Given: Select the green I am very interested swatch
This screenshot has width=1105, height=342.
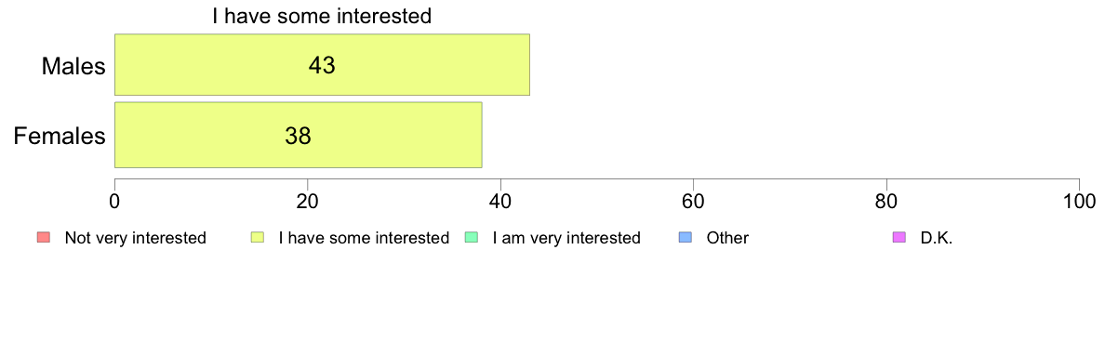Looking at the screenshot, I should tap(472, 238).
